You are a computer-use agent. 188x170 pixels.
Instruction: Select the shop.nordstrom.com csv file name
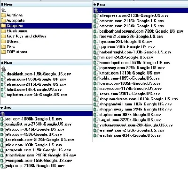coord(139,99)
